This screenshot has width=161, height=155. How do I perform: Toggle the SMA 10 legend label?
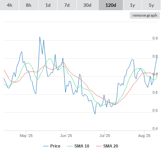(82, 146)
